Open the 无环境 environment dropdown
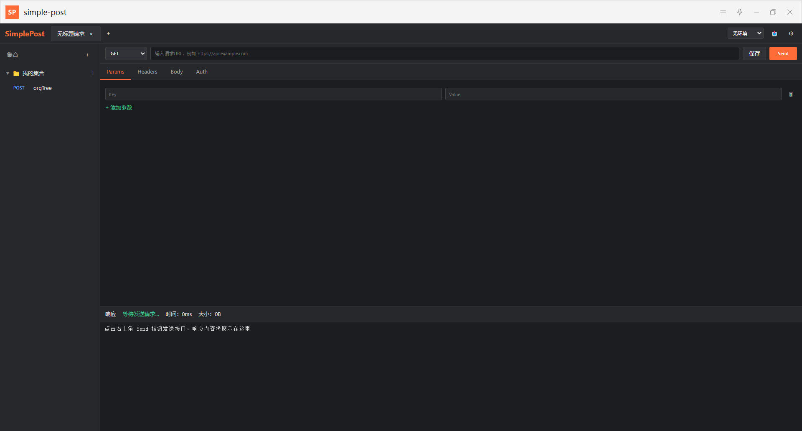The height and width of the screenshot is (431, 802). [x=746, y=33]
